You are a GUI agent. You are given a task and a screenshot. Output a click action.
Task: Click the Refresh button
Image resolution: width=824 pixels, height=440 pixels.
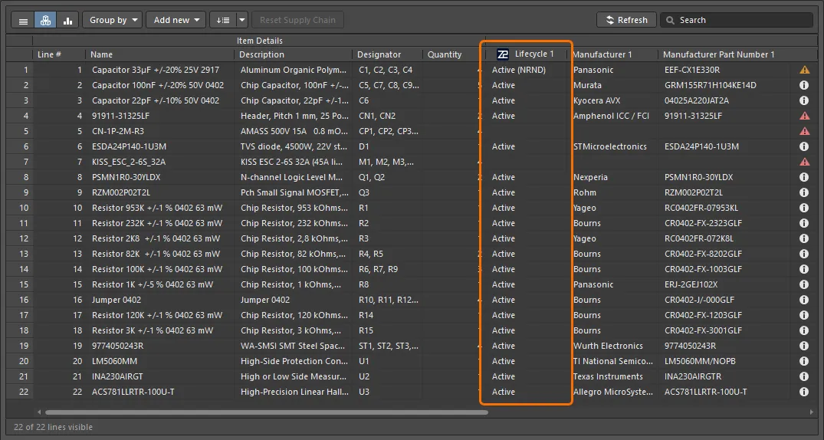(626, 20)
